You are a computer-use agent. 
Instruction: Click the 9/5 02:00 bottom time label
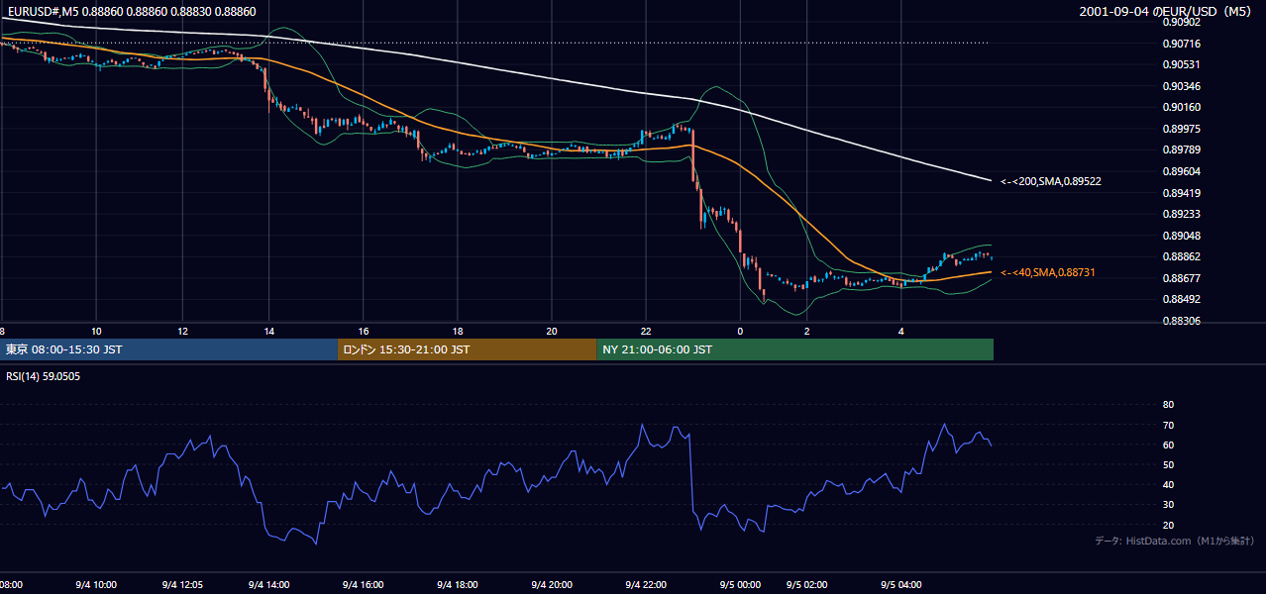[x=806, y=585]
